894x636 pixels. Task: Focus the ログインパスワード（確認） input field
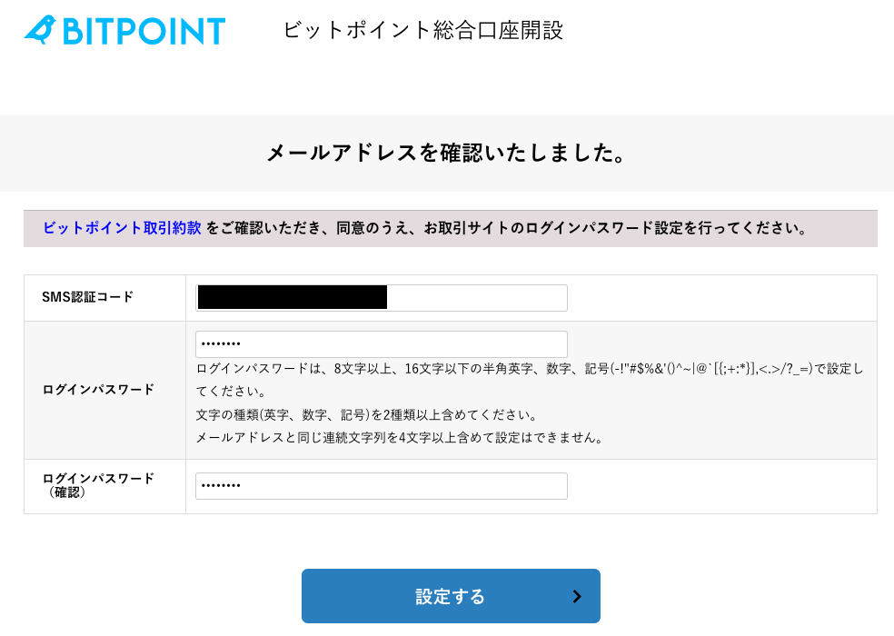[x=382, y=486]
